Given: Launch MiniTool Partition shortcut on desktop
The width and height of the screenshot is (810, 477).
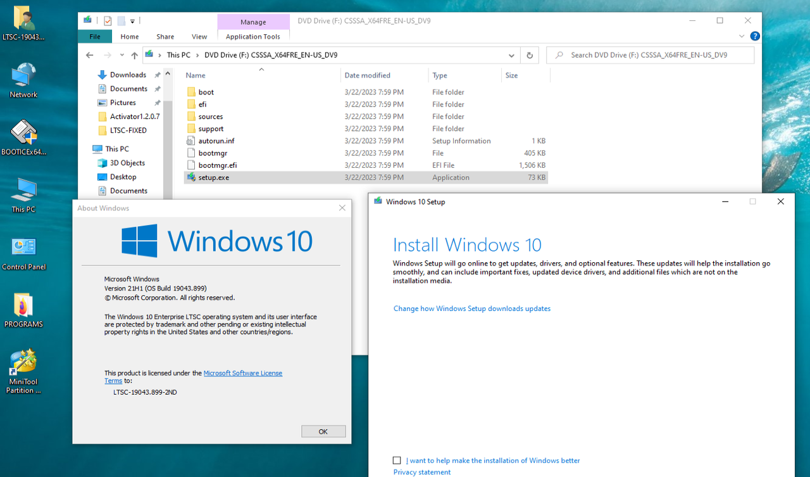Looking at the screenshot, I should [23, 372].
